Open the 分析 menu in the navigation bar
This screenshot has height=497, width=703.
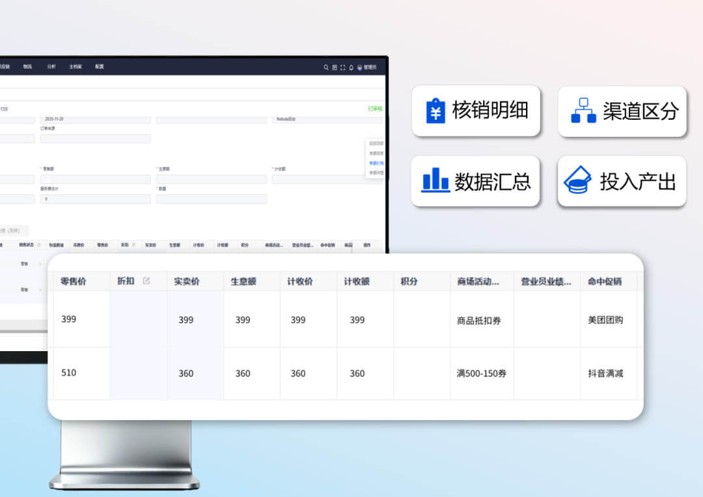coord(51,66)
